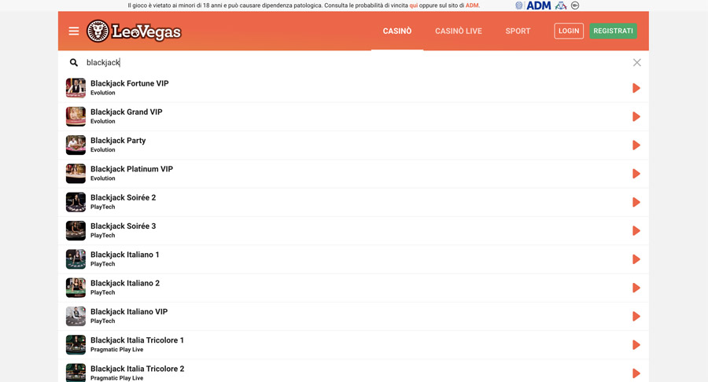This screenshot has height=382, width=708.
Task: Click 'PlayTech' under Blackjack Italiano VIP
Action: 103,321
